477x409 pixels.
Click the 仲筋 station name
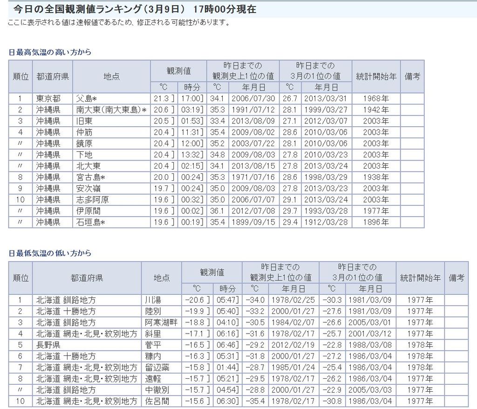click(x=84, y=132)
